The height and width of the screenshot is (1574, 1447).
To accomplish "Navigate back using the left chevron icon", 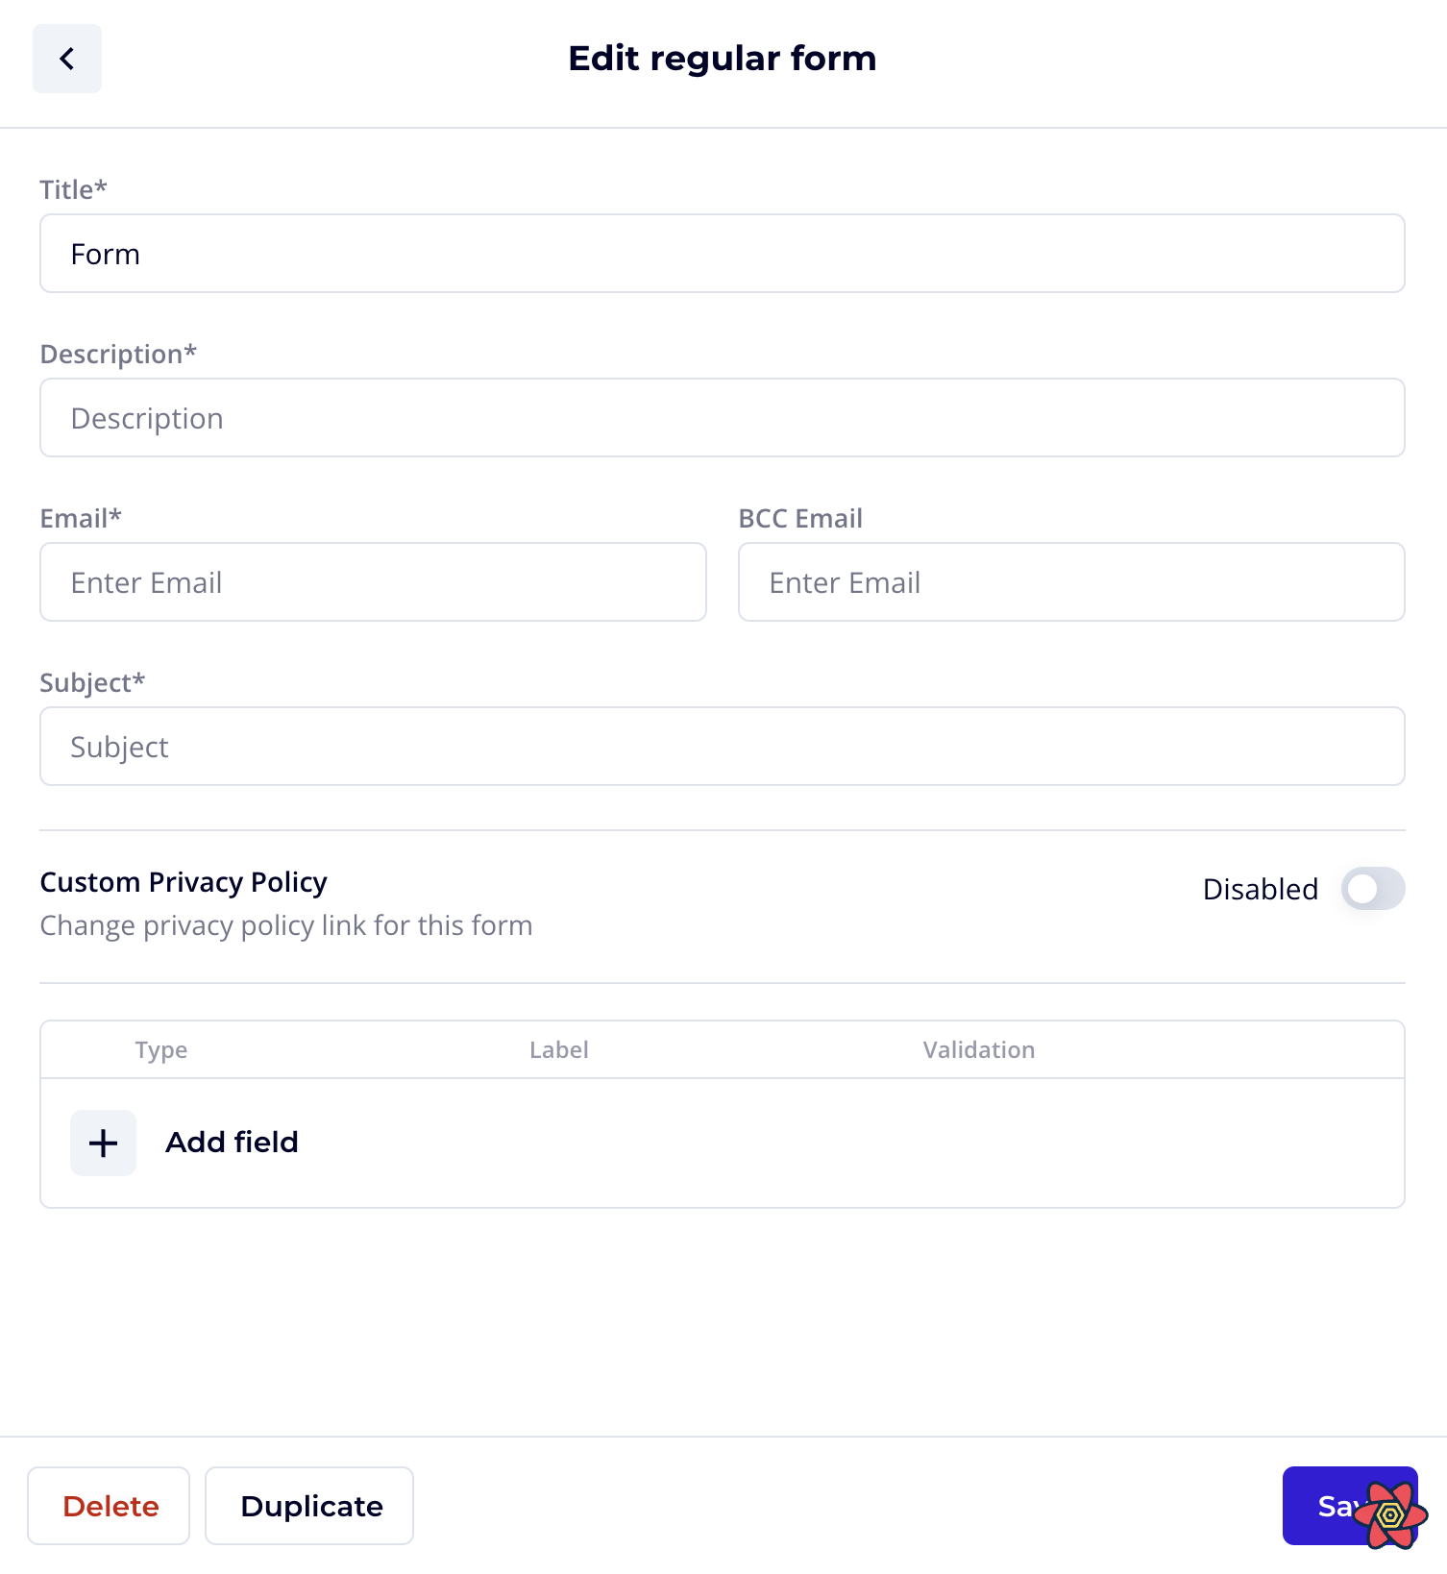I will 66,59.
